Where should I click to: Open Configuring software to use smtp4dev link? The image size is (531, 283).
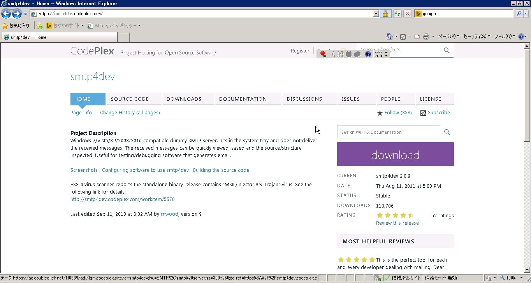[x=145, y=170]
